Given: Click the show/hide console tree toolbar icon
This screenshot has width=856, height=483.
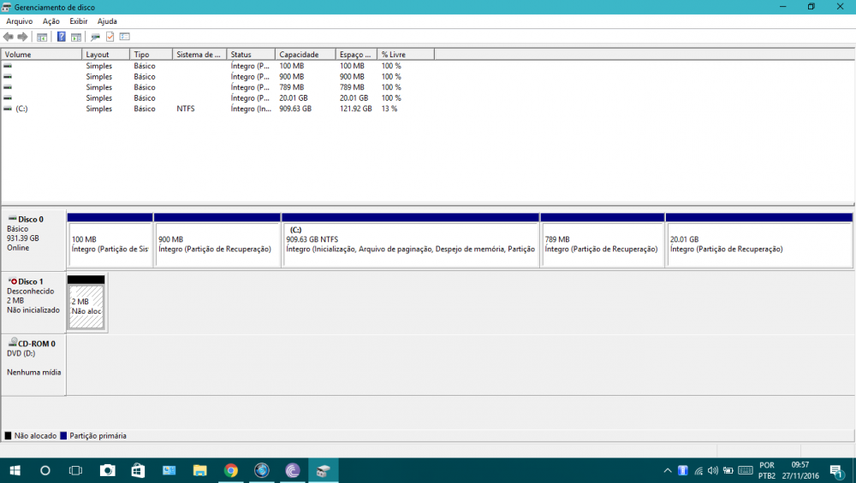Looking at the screenshot, I should (x=41, y=37).
